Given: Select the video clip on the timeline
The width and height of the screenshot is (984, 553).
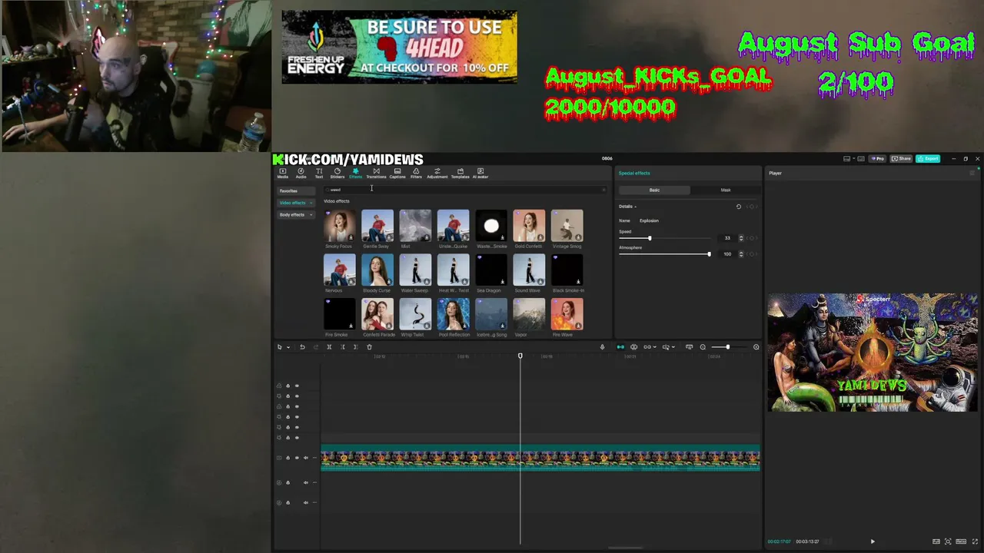Looking at the screenshot, I should point(540,459).
